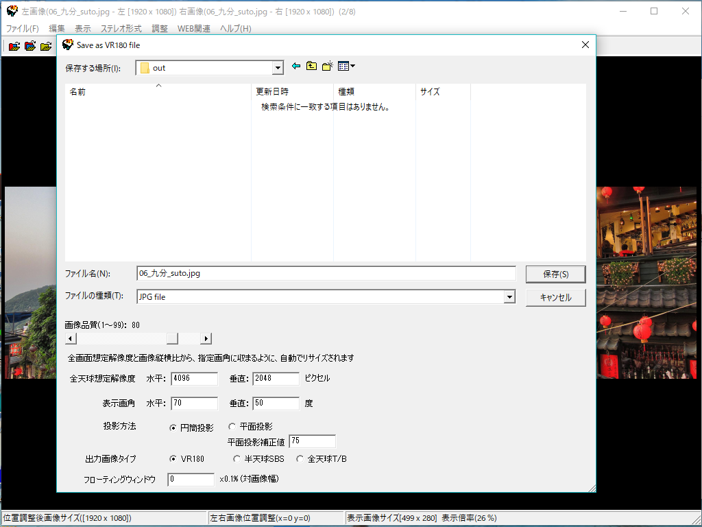Open the 調整 menu
This screenshot has height=527, width=702.
(160, 29)
